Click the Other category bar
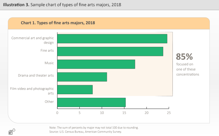Image resolution: width=219 pixels, height=136 pixels. point(91,102)
